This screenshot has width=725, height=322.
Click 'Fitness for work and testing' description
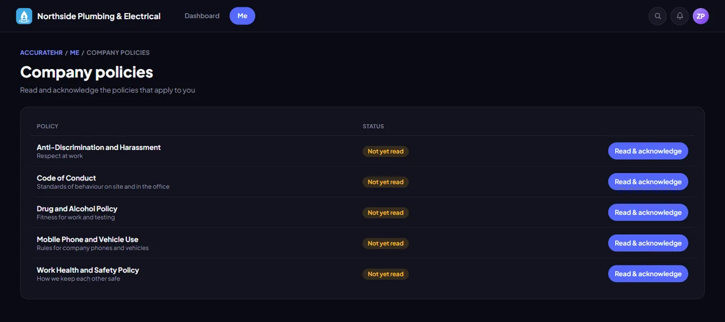(76, 217)
